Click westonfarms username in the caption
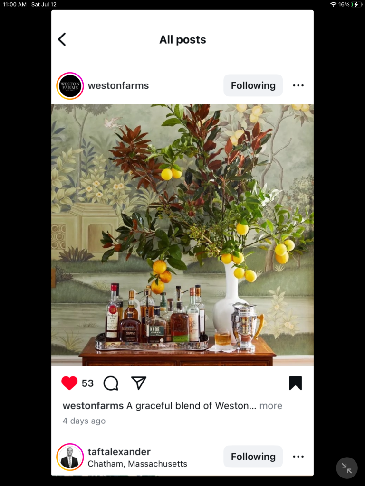This screenshot has width=365, height=486. [93, 406]
